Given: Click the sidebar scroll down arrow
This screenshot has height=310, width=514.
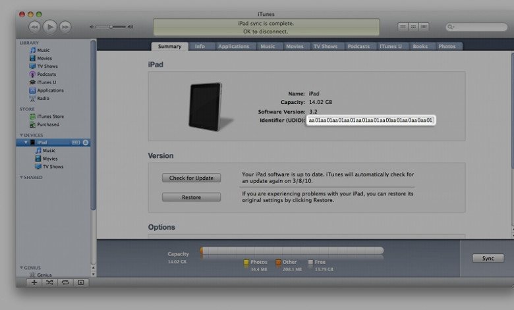Looking at the screenshot, I should pyautogui.click(x=94, y=274).
